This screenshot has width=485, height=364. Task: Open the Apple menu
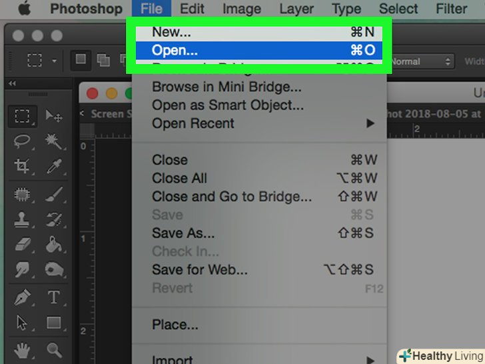coord(26,9)
